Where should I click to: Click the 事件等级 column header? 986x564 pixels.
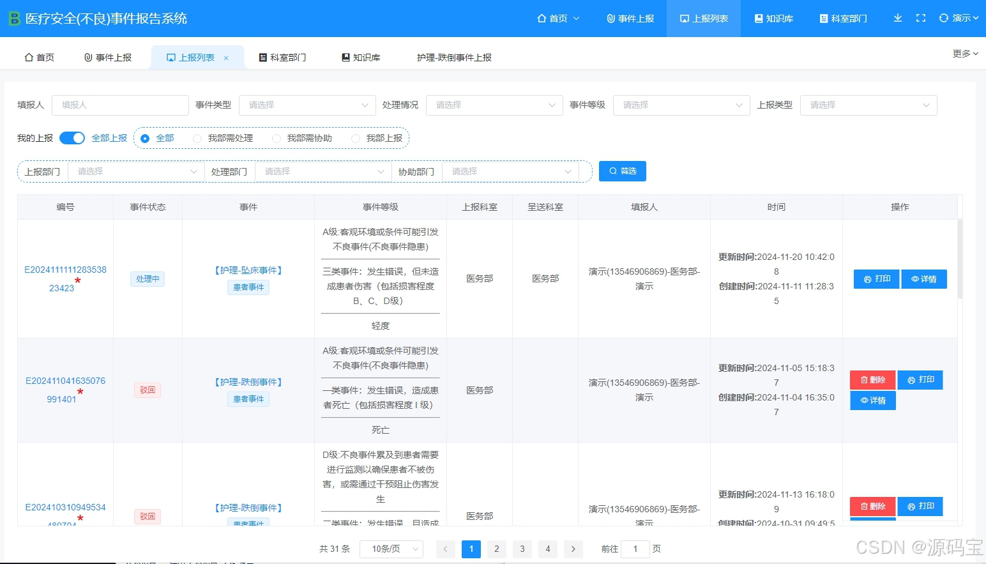coord(381,207)
